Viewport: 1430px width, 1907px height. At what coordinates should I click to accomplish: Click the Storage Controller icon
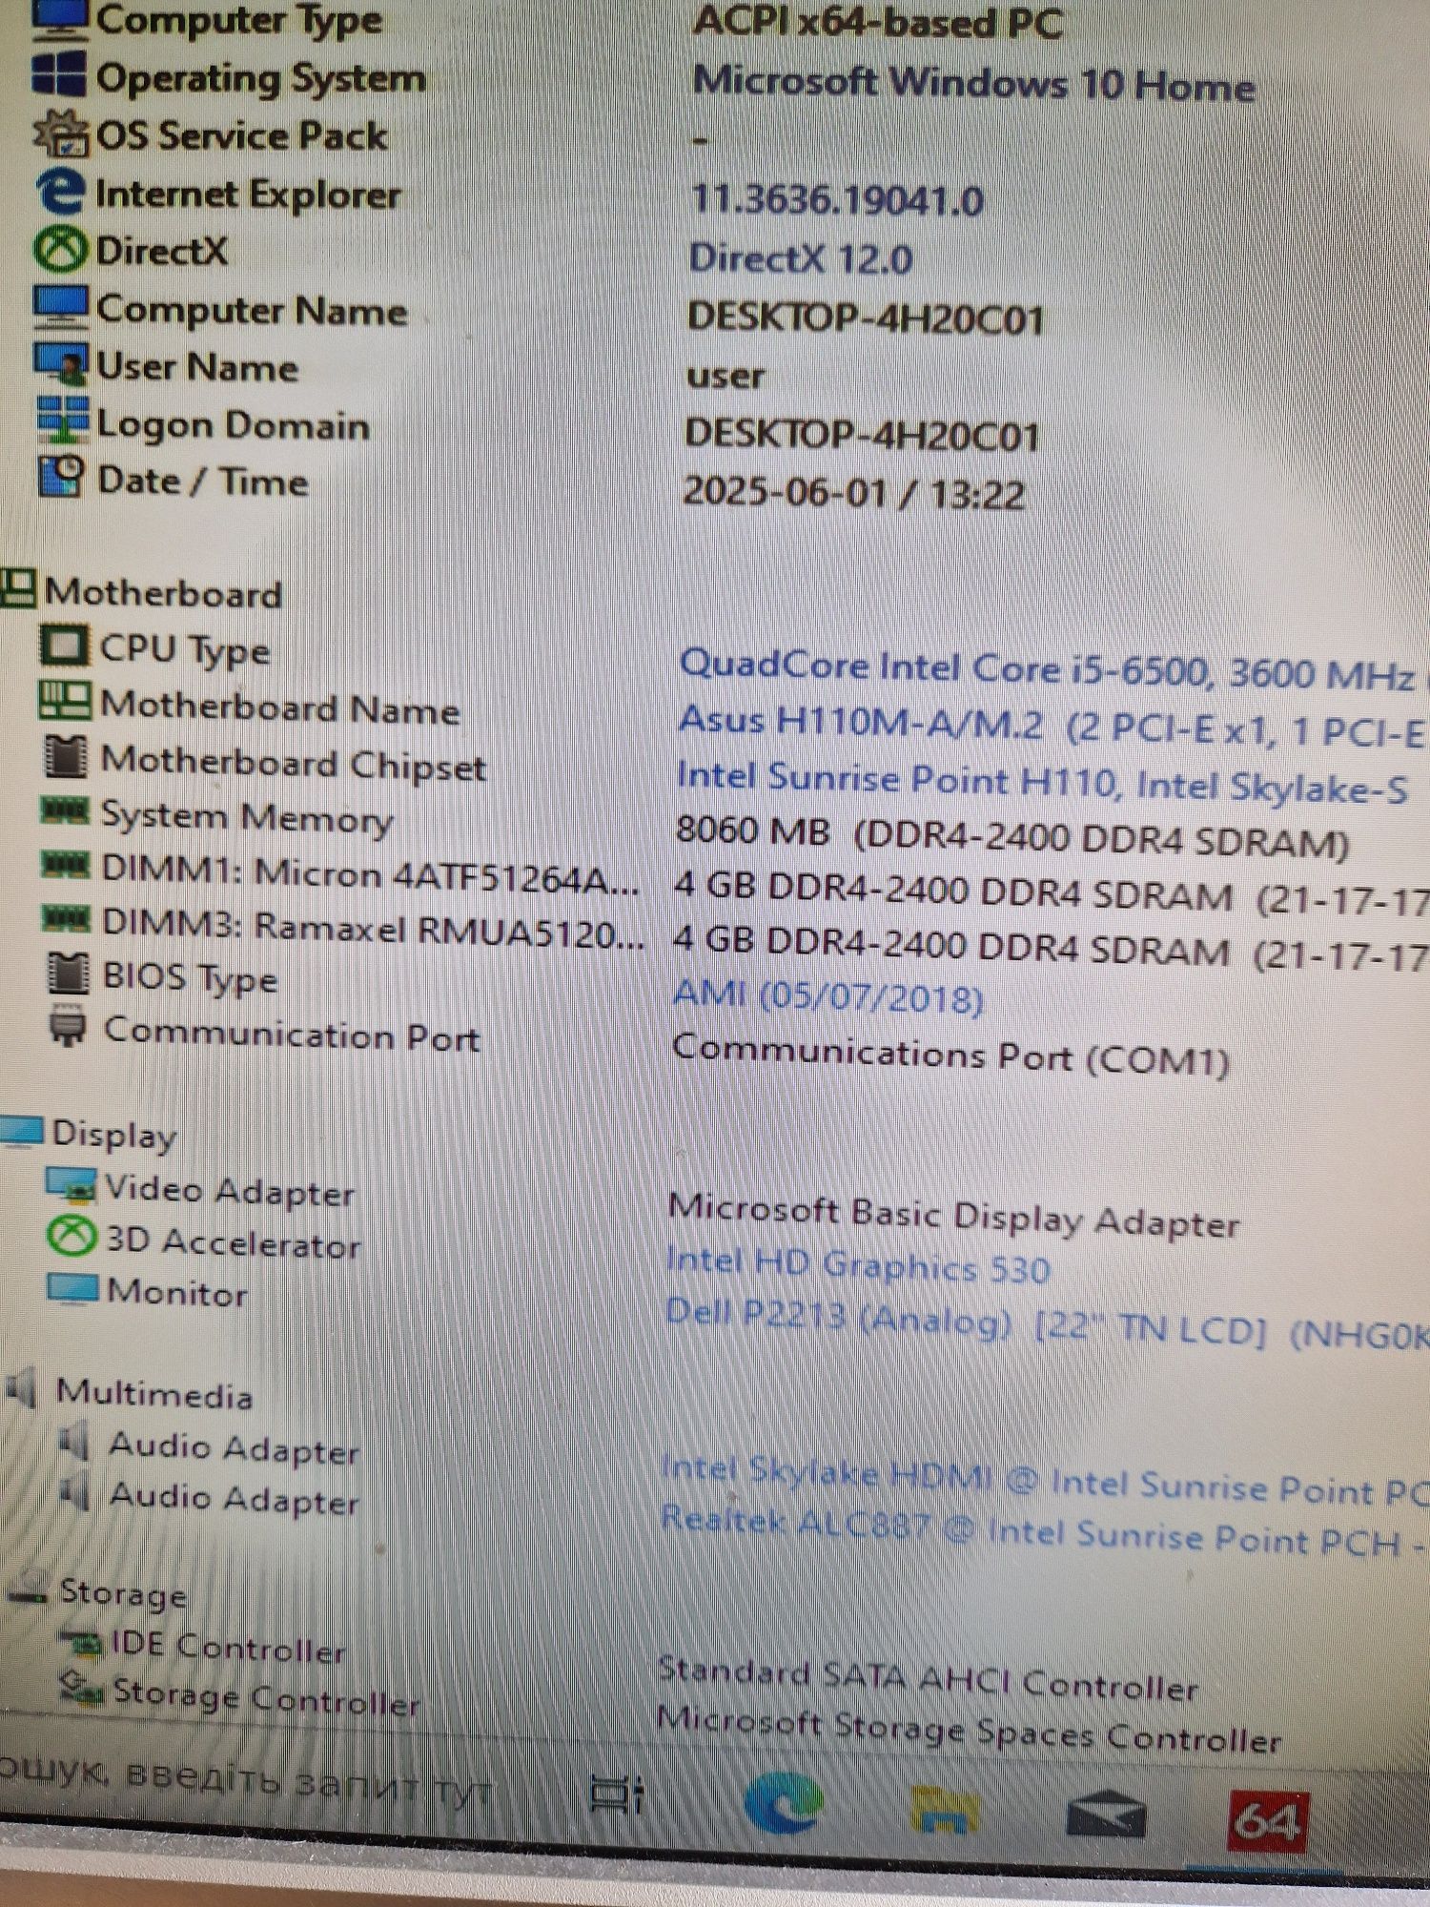point(81,1690)
